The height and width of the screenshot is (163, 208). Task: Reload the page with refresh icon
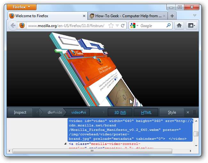pos(123,25)
